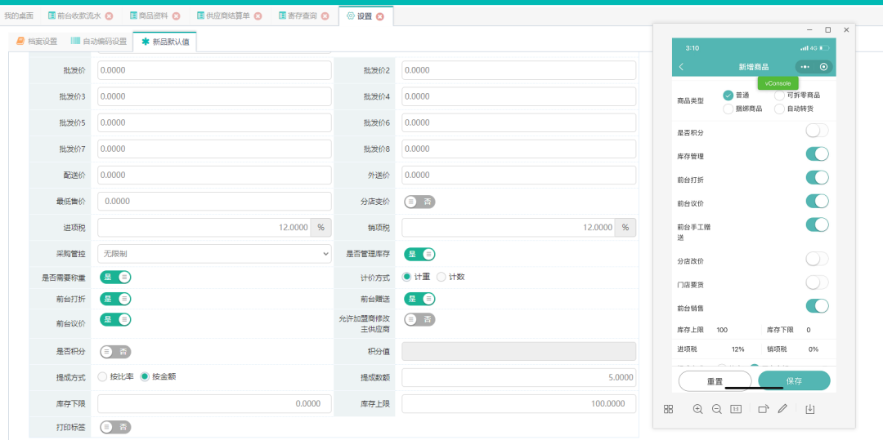This screenshot has width=883, height=440.
Task: Click the download icon in viewer toolbar
Action: click(x=810, y=409)
